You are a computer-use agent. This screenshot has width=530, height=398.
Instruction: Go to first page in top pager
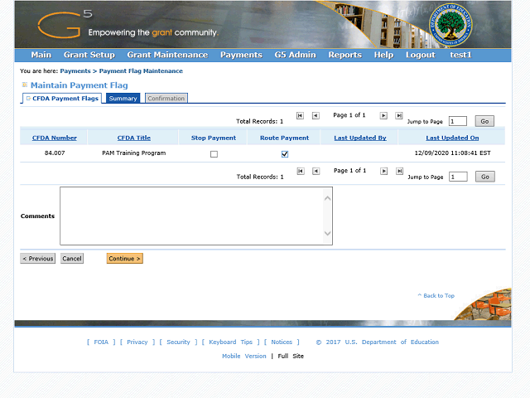300,116
